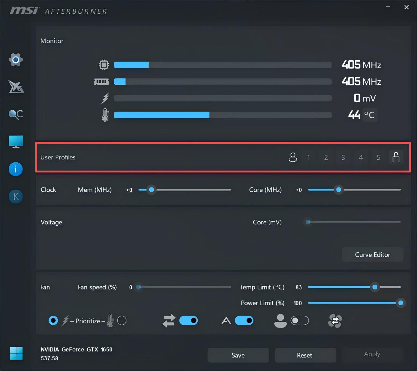Select user profile 1

click(309, 157)
